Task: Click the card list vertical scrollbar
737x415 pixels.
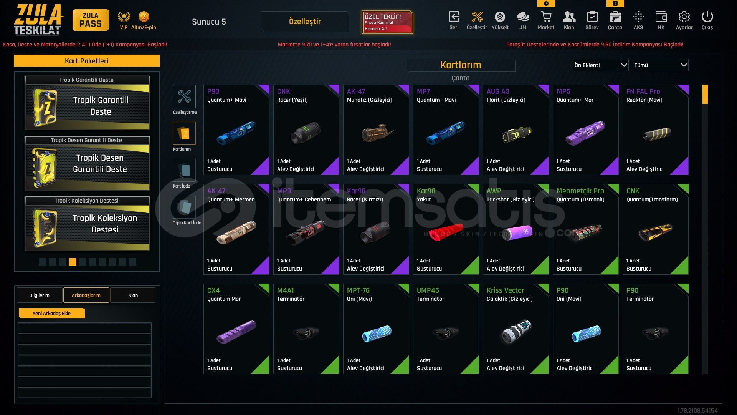Action: click(x=705, y=229)
